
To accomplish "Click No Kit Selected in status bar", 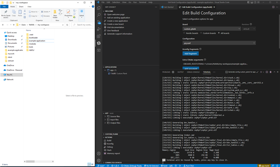I will click(151, 166).
